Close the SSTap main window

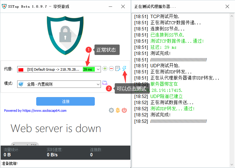[x=123, y=6]
